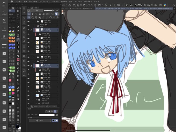This screenshot has width=176, height=132.
Task: Click the black main drawing color swatch
Action: 18,127
